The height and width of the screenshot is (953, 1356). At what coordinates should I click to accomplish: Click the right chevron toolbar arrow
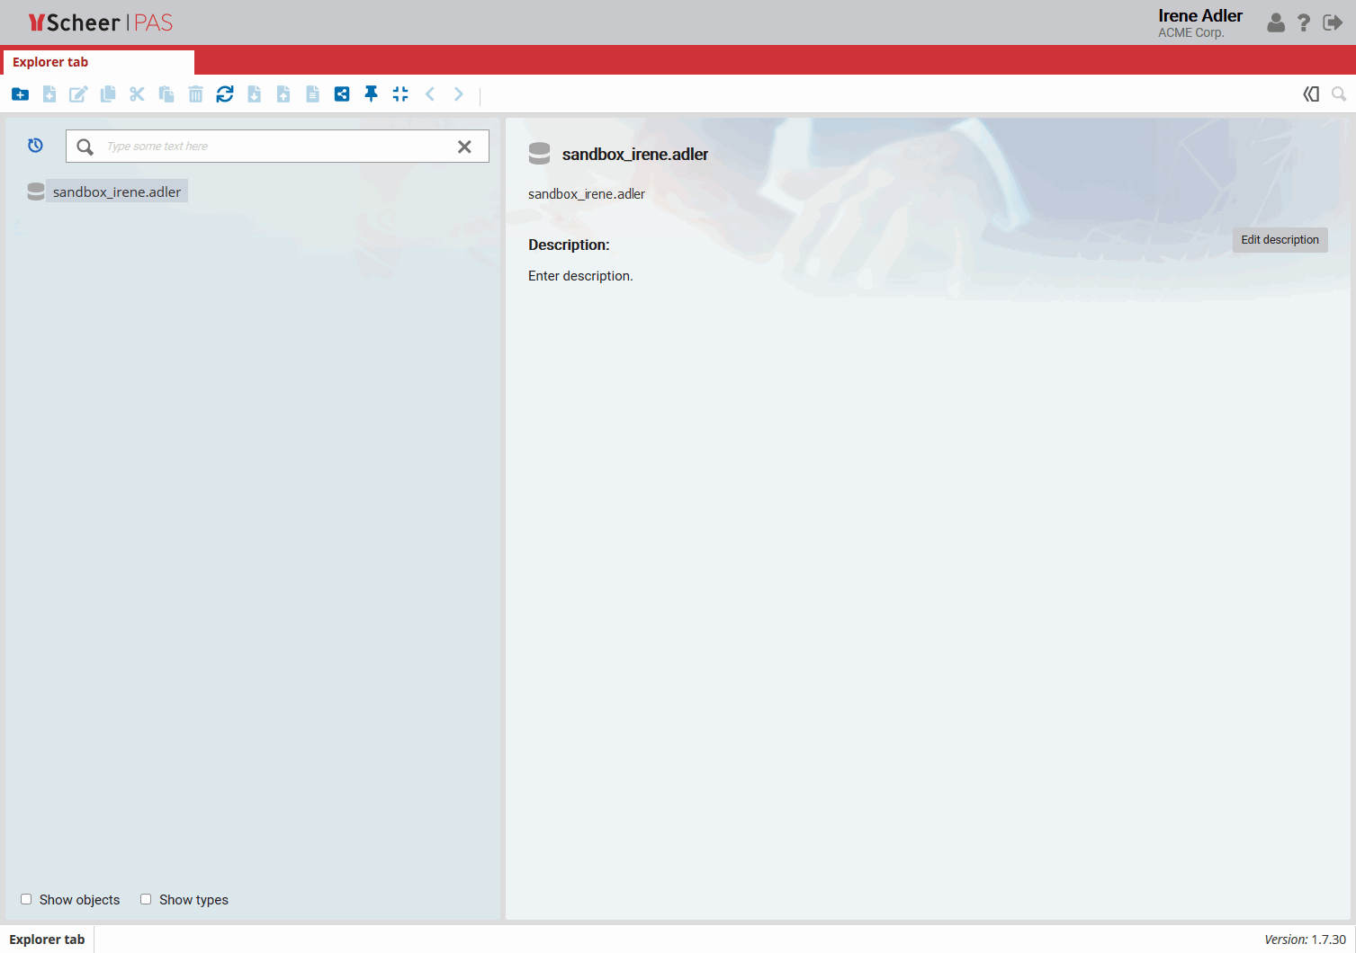point(459,94)
